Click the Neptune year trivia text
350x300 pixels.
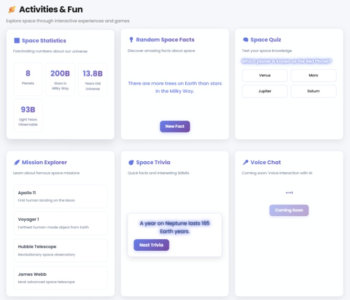175,227
